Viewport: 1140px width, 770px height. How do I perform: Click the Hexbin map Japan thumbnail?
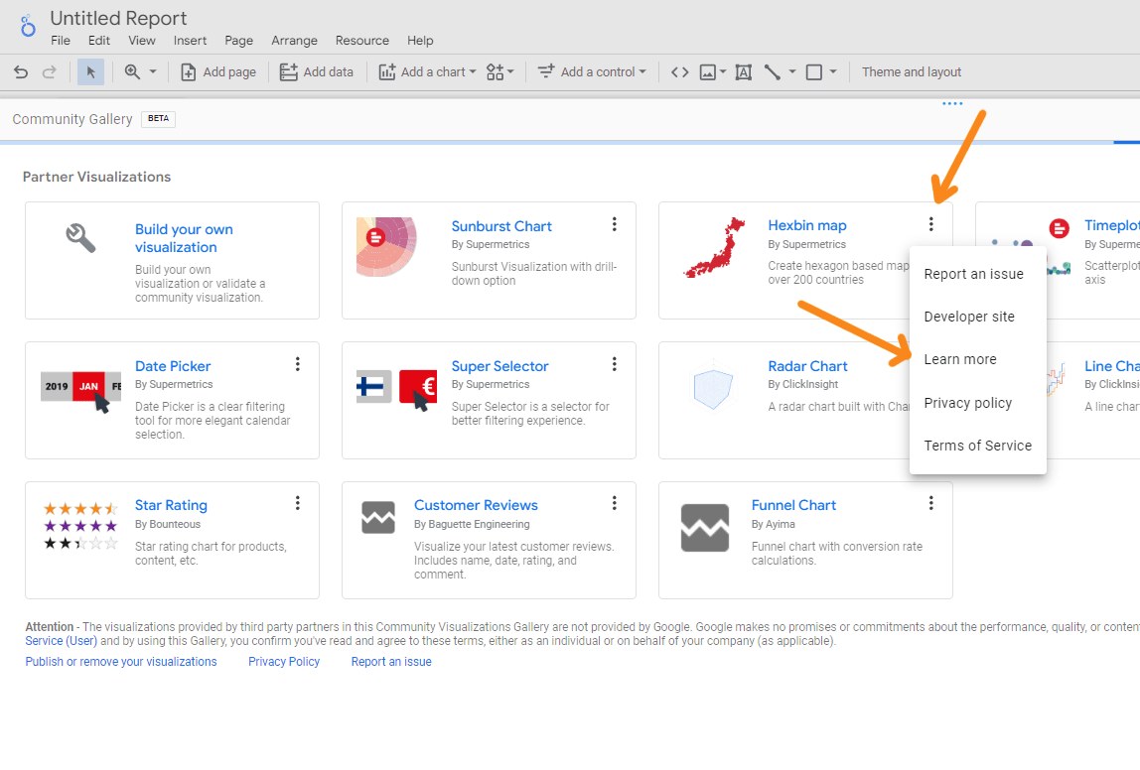[x=715, y=248]
